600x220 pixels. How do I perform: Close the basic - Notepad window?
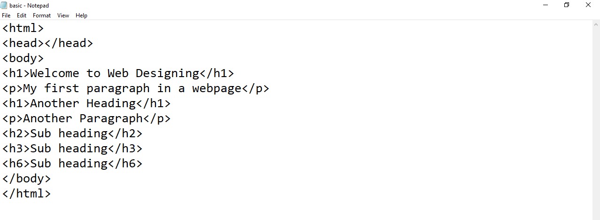click(x=588, y=5)
